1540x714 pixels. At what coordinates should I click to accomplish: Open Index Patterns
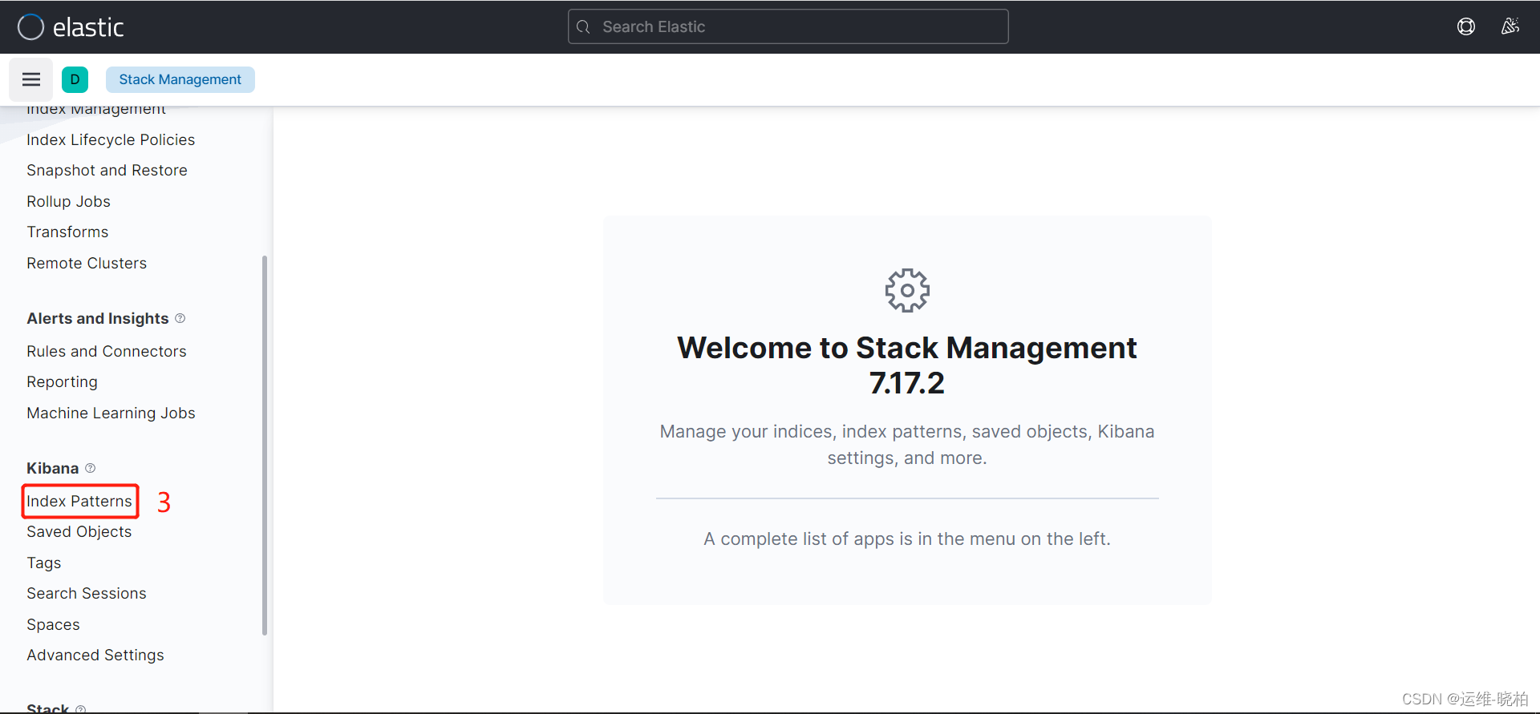(x=79, y=501)
